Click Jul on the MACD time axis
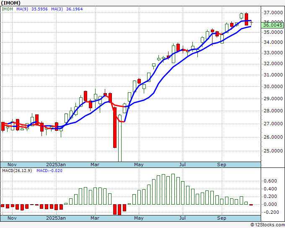Image resolution: width=285 pixels, height=228 pixels. pos(182,218)
